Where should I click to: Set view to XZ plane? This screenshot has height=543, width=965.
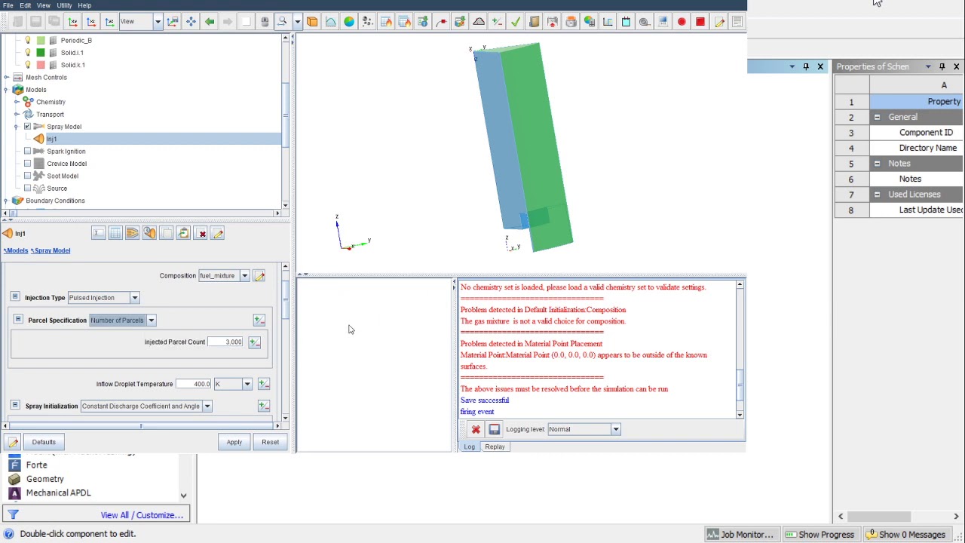coord(91,22)
